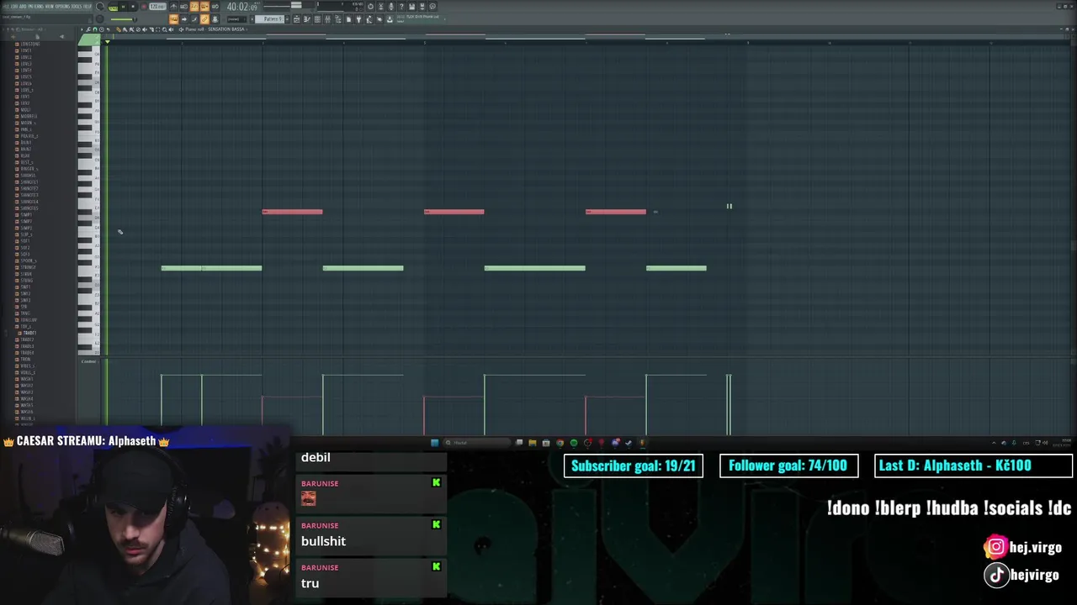Open the FILE menu
Image resolution: width=1077 pixels, height=605 pixels.
tap(5, 6)
